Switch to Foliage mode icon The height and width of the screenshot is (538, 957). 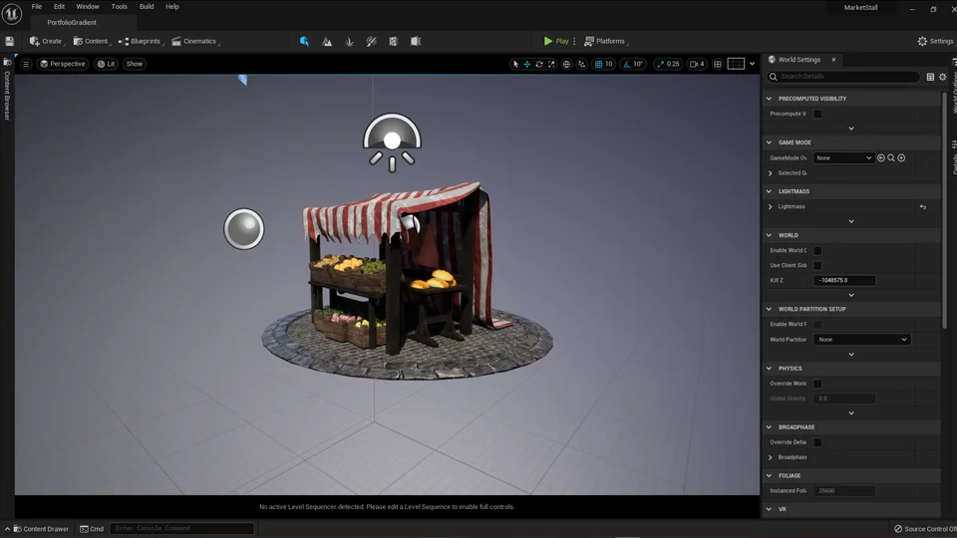349,42
